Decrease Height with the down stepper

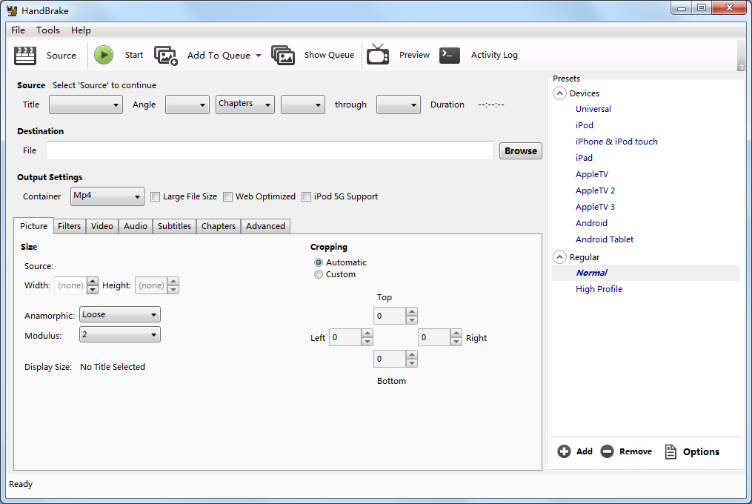(173, 290)
